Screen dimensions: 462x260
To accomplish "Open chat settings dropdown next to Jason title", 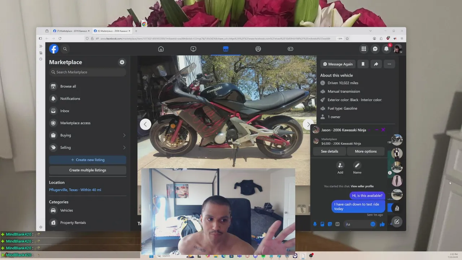I will 369,130.
